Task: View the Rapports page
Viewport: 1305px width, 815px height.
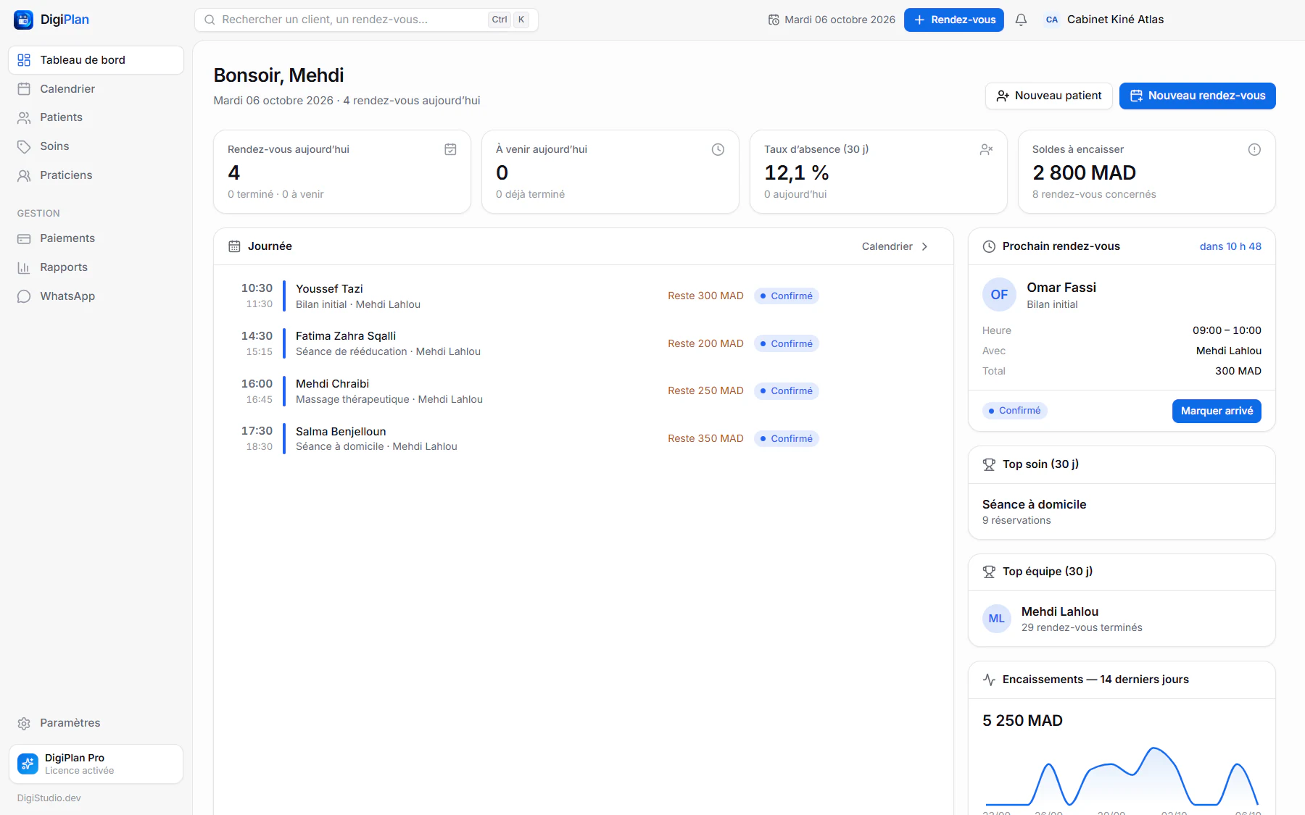Action: tap(96, 267)
